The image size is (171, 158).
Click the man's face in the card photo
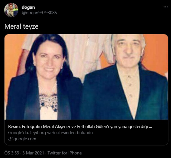[129, 51]
